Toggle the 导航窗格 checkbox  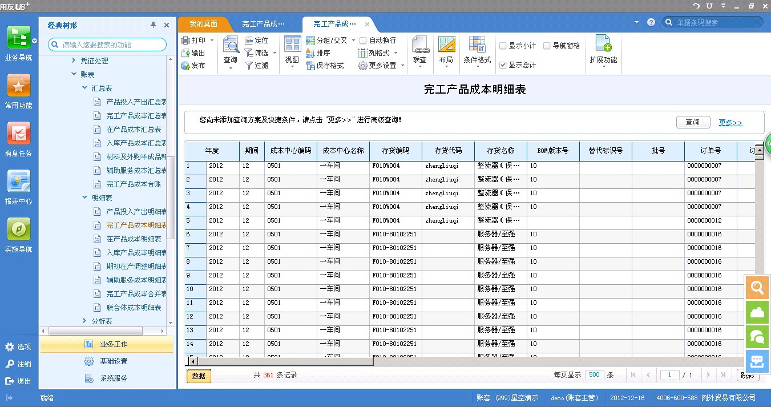547,46
